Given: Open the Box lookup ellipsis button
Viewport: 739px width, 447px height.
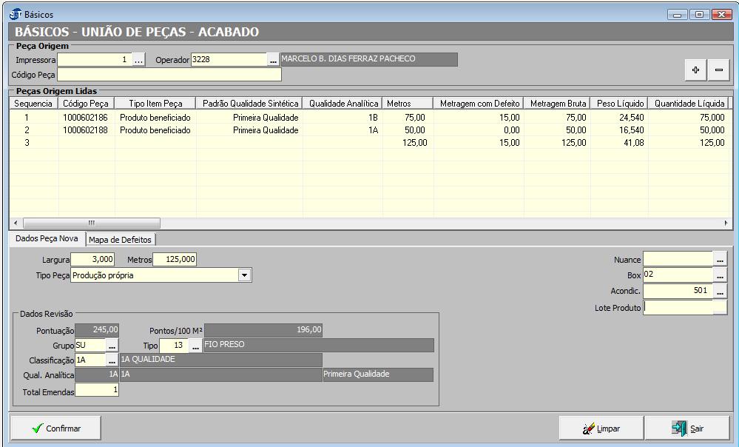Looking at the screenshot, I should [720, 275].
